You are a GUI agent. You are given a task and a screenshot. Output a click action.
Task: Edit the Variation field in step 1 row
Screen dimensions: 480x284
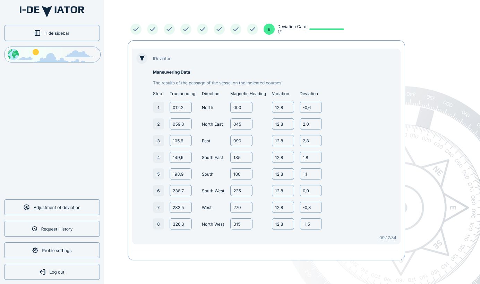pyautogui.click(x=283, y=107)
